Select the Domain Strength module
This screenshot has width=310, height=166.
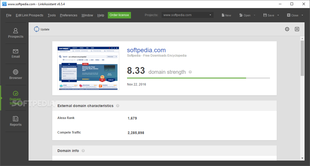click(16, 98)
